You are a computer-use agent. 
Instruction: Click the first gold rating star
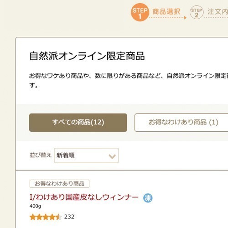33,217
